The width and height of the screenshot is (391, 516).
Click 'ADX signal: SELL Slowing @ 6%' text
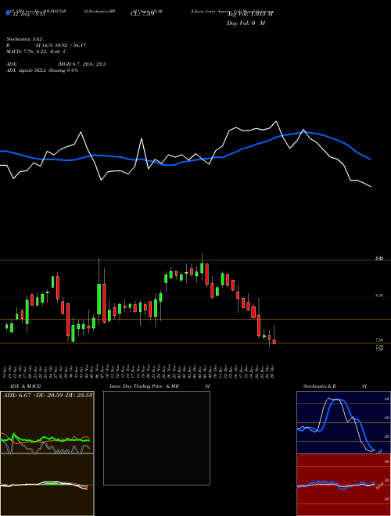coord(42,70)
